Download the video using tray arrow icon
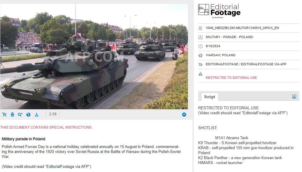This screenshot has width=302, height=172. coord(37,115)
